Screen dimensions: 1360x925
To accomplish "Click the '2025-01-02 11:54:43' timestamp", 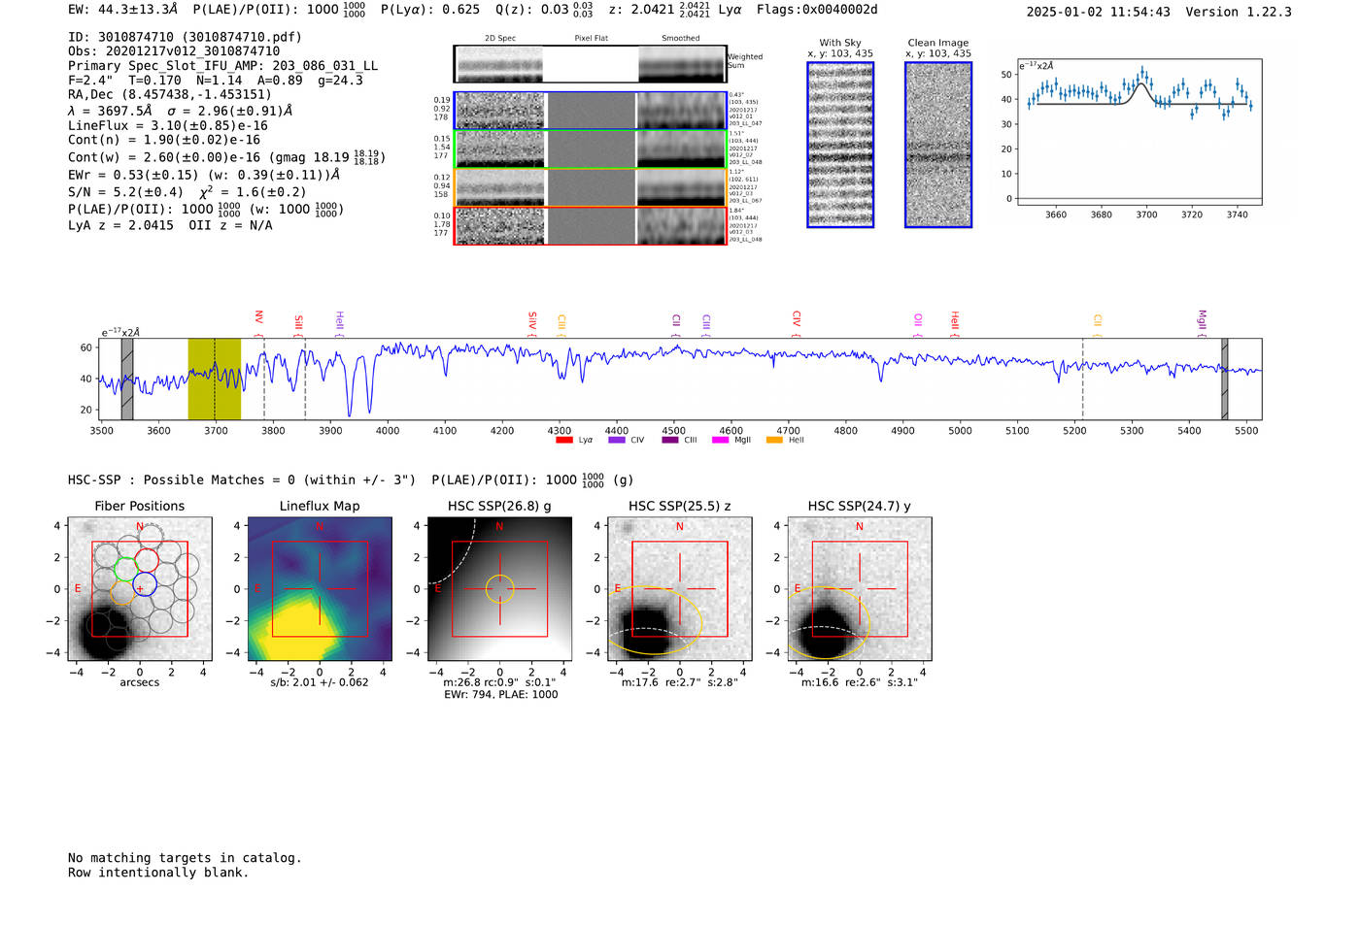I will [x=1098, y=12].
